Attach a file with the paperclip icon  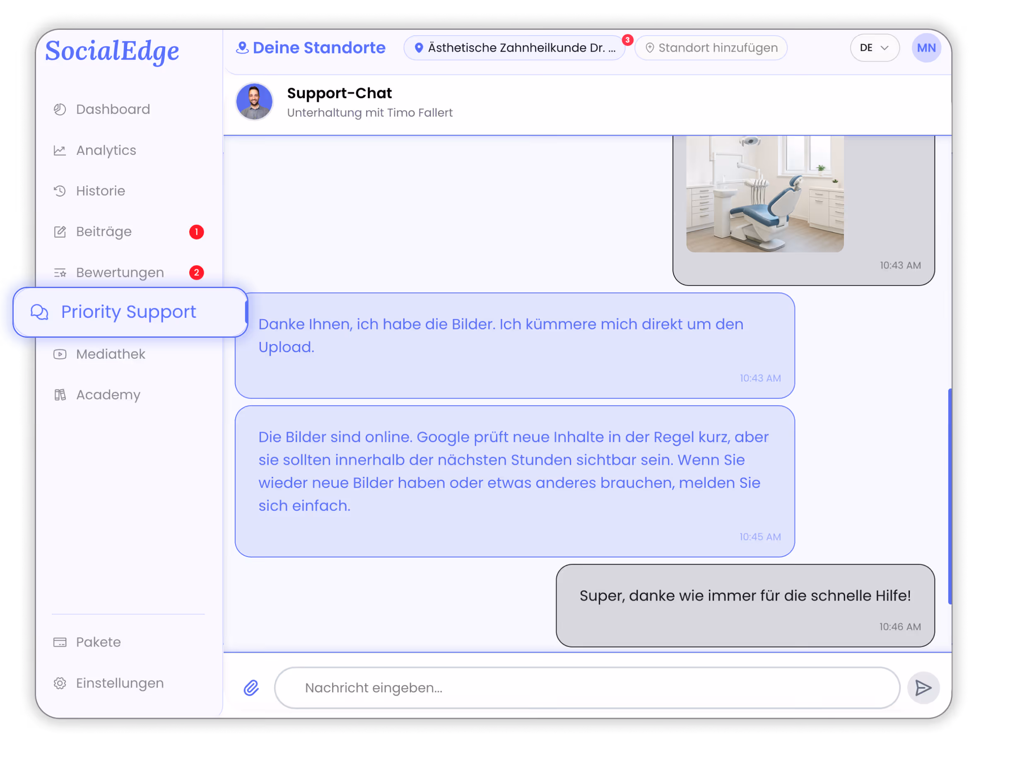pos(251,688)
